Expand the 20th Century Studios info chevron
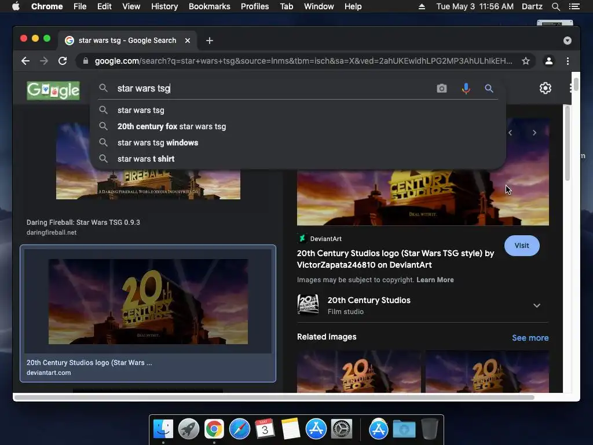Image resolution: width=593 pixels, height=445 pixels. 537,305
